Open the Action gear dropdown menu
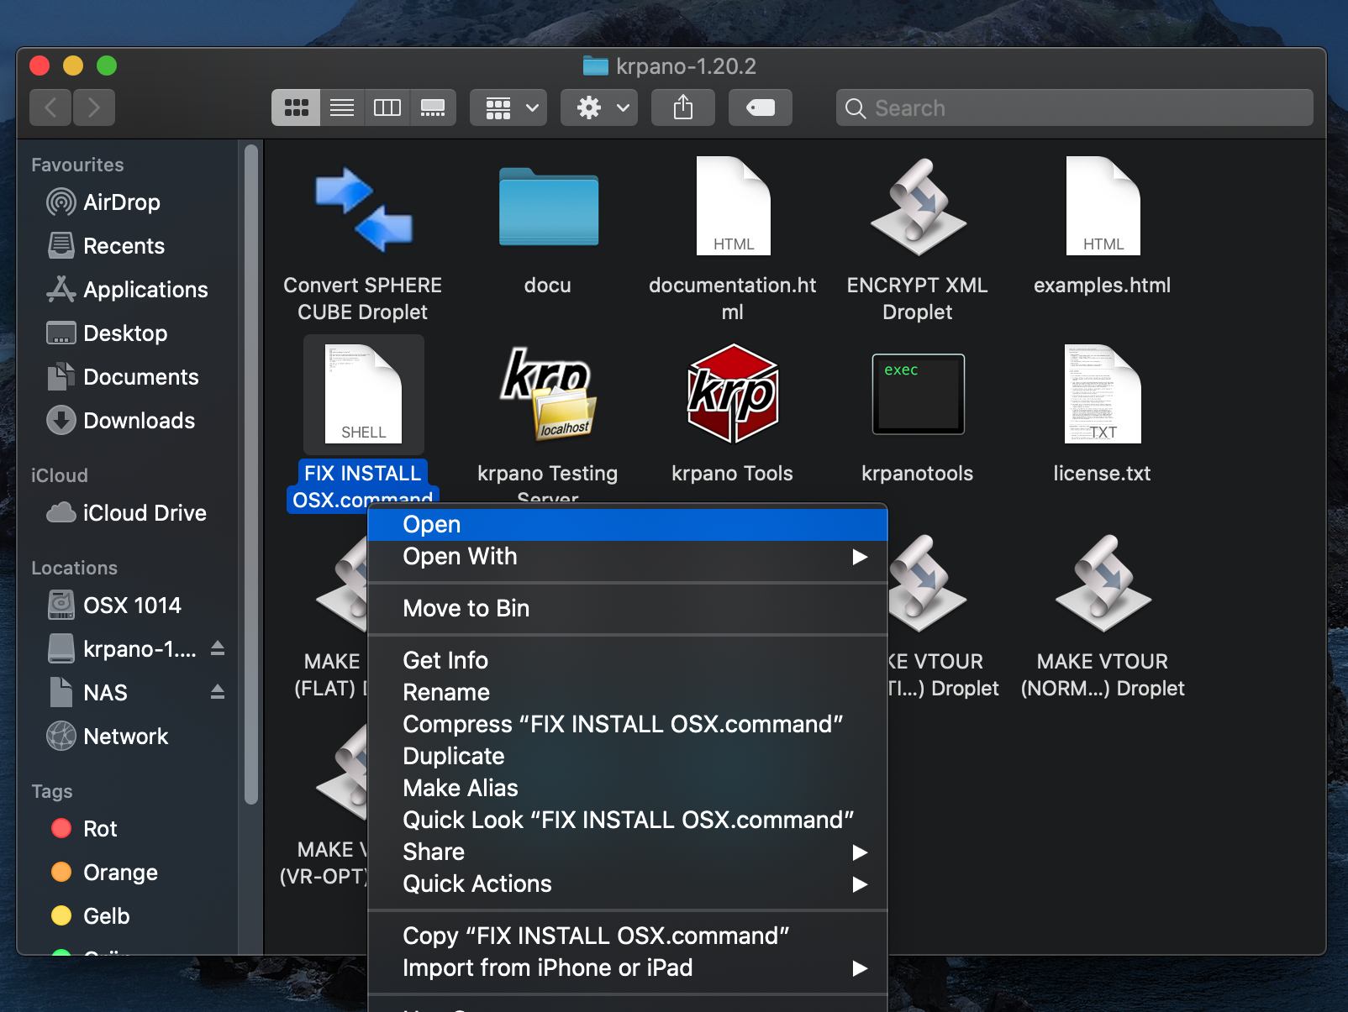The image size is (1348, 1012). click(x=599, y=107)
